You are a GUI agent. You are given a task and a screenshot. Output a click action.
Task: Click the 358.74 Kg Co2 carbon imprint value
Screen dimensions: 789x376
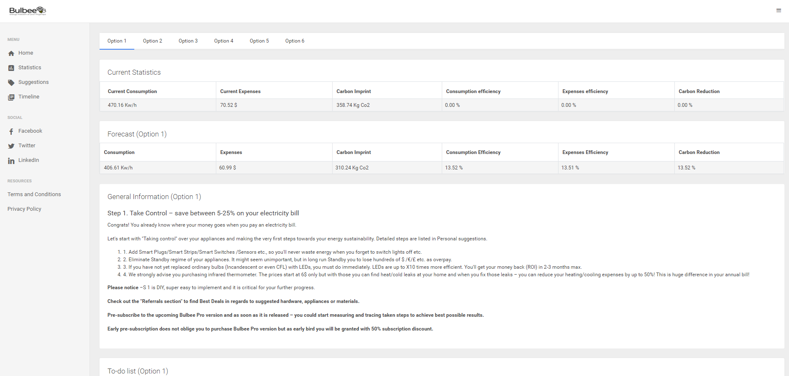353,105
